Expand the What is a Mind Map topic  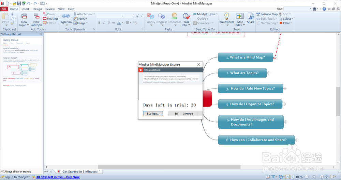click(x=275, y=58)
